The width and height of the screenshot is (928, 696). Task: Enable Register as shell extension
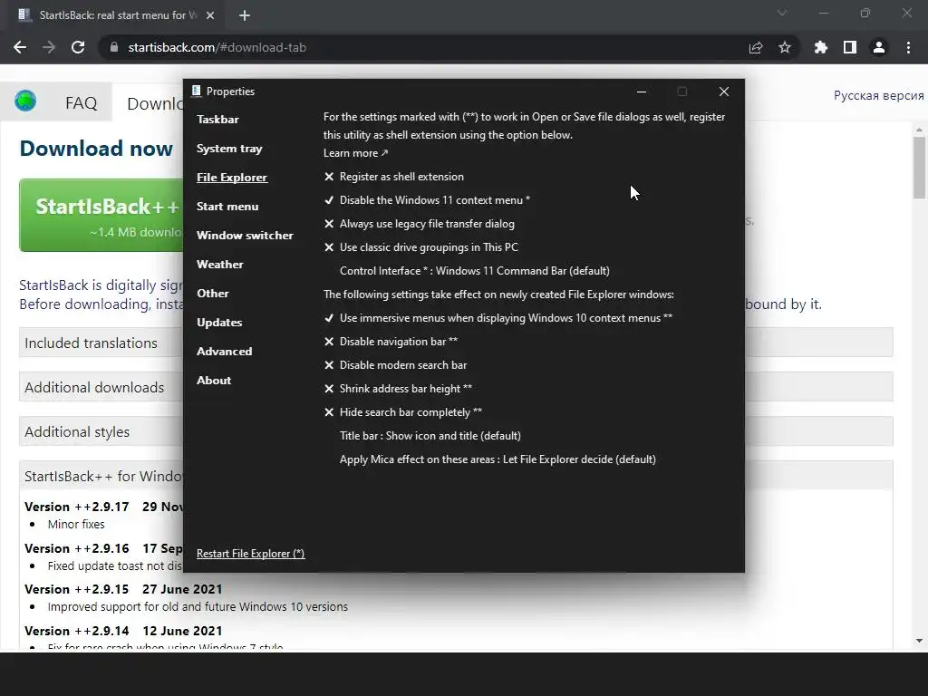point(394,177)
